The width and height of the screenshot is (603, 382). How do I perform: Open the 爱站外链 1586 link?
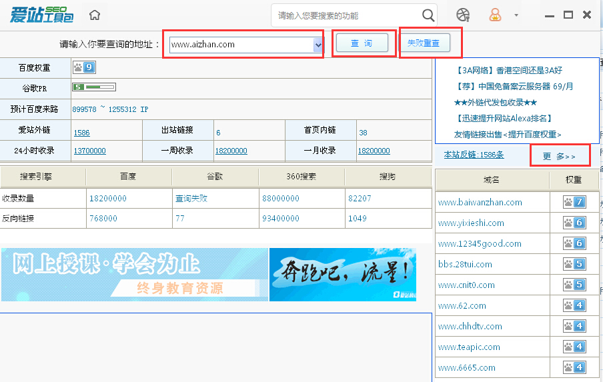tap(82, 133)
